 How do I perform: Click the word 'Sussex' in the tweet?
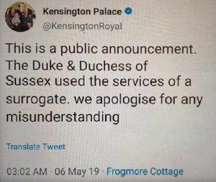point(28,81)
